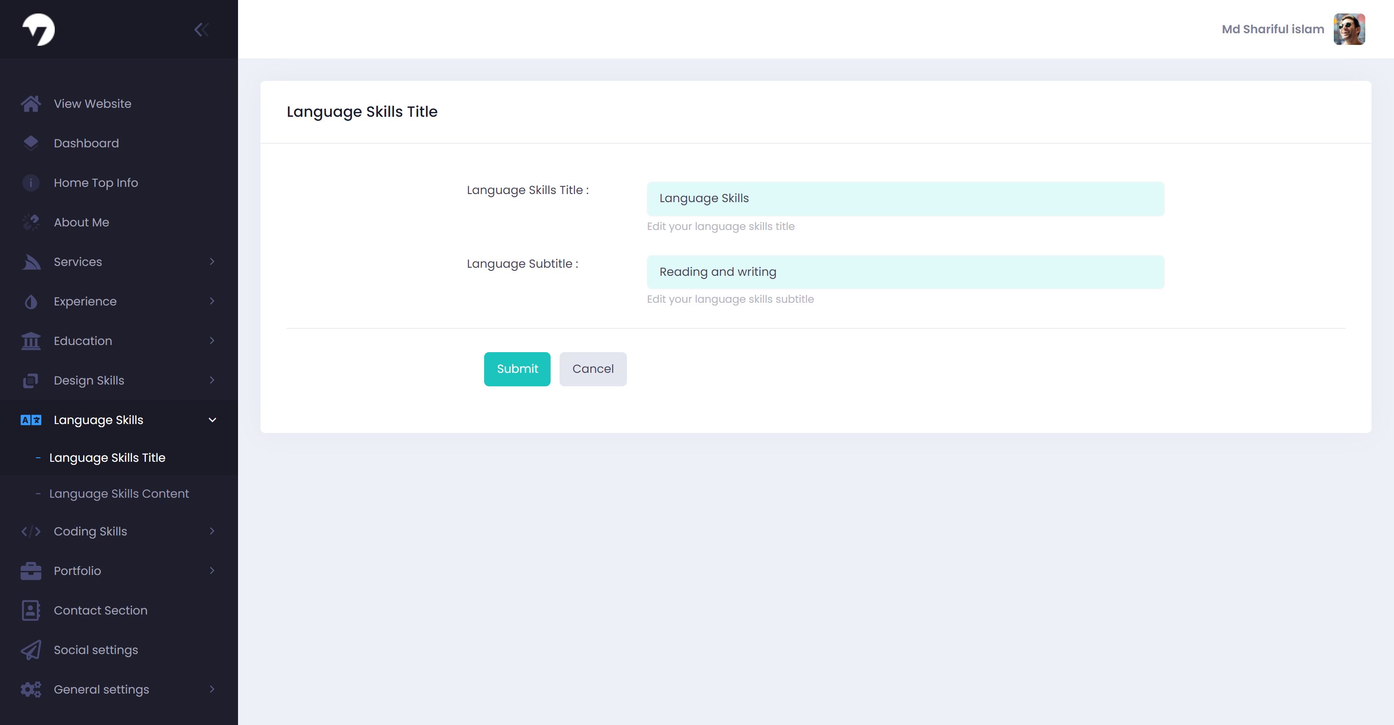This screenshot has height=725, width=1394.
Task: Click the Language Skills translate icon
Action: [x=31, y=420]
